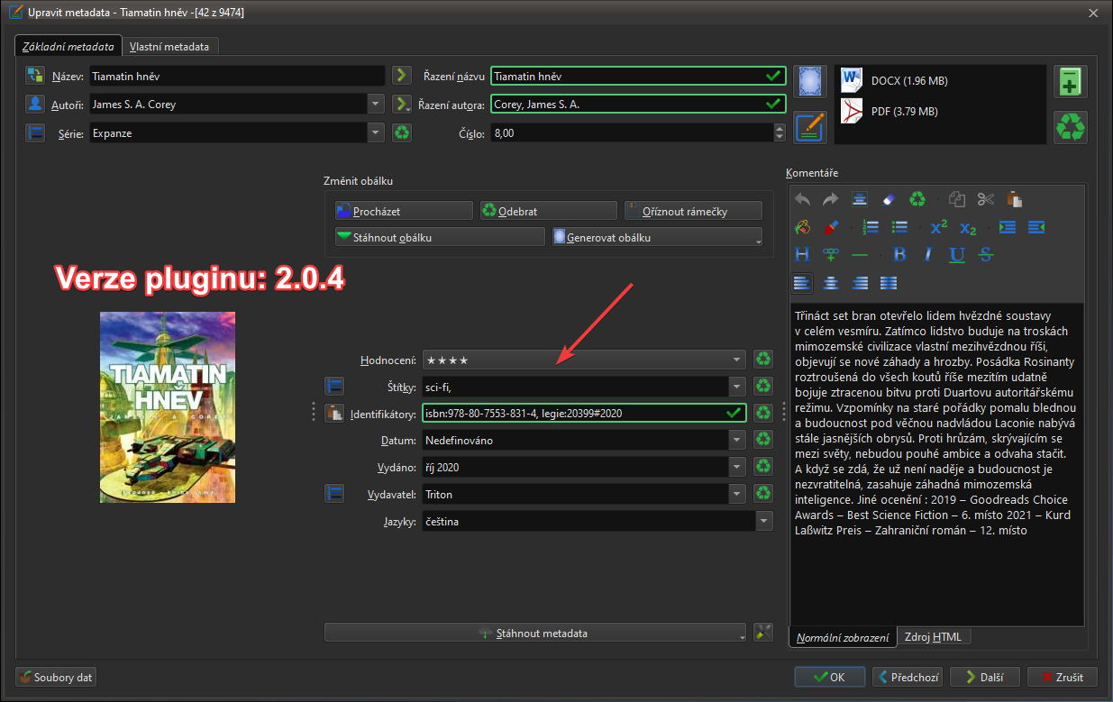Center align comments text
The width and height of the screenshot is (1113, 702).
(831, 283)
